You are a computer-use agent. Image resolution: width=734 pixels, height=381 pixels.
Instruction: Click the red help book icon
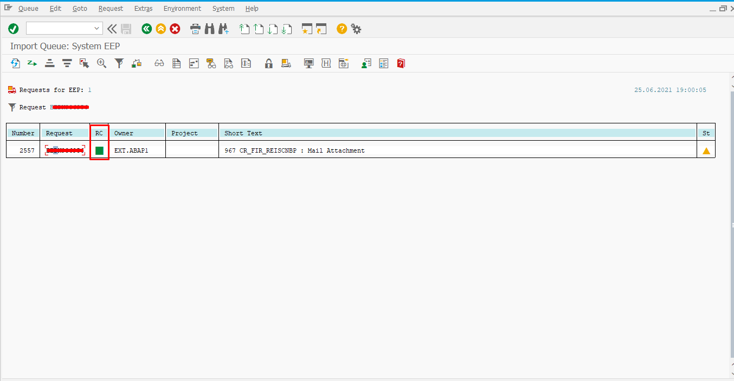[x=401, y=63]
